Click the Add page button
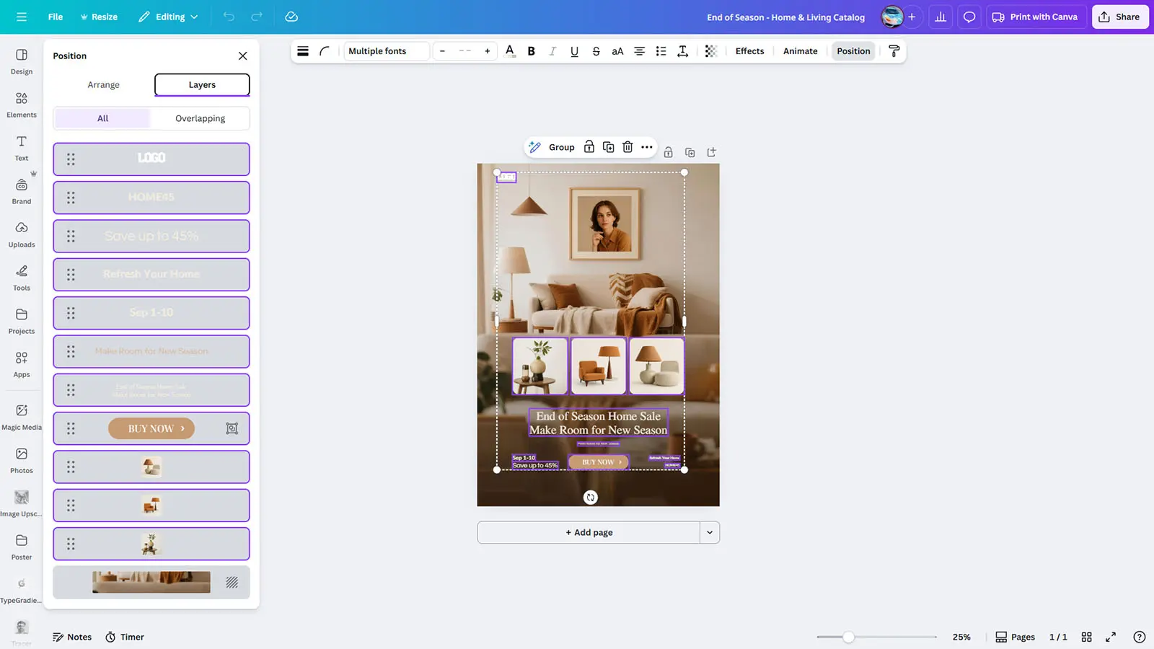1154x649 pixels. pyautogui.click(x=589, y=532)
